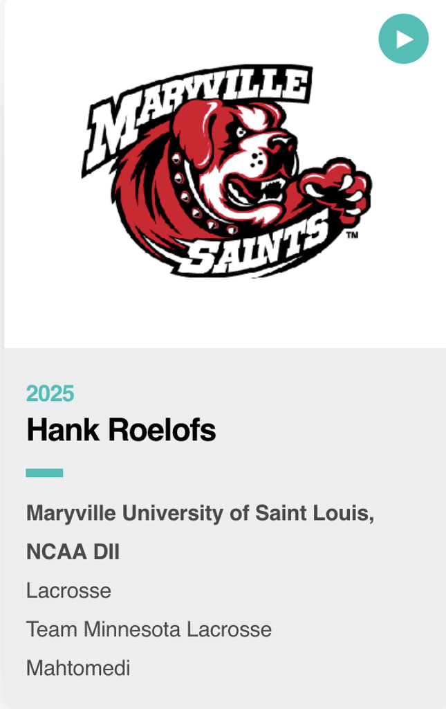This screenshot has height=709, width=446.
Task: Click the TM trademark symbol
Action: point(351,236)
